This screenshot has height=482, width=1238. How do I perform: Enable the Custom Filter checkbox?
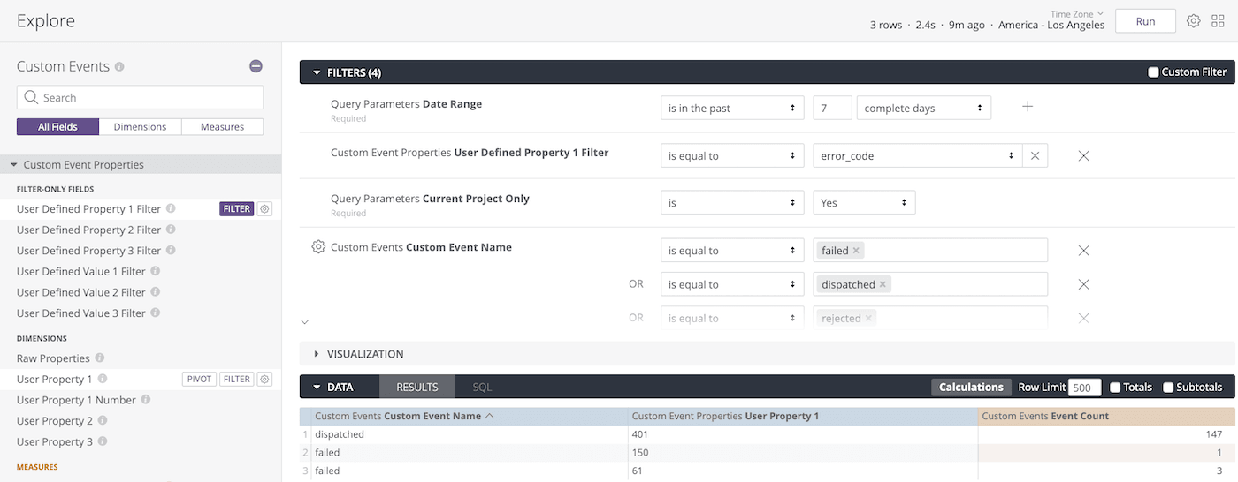(1153, 72)
